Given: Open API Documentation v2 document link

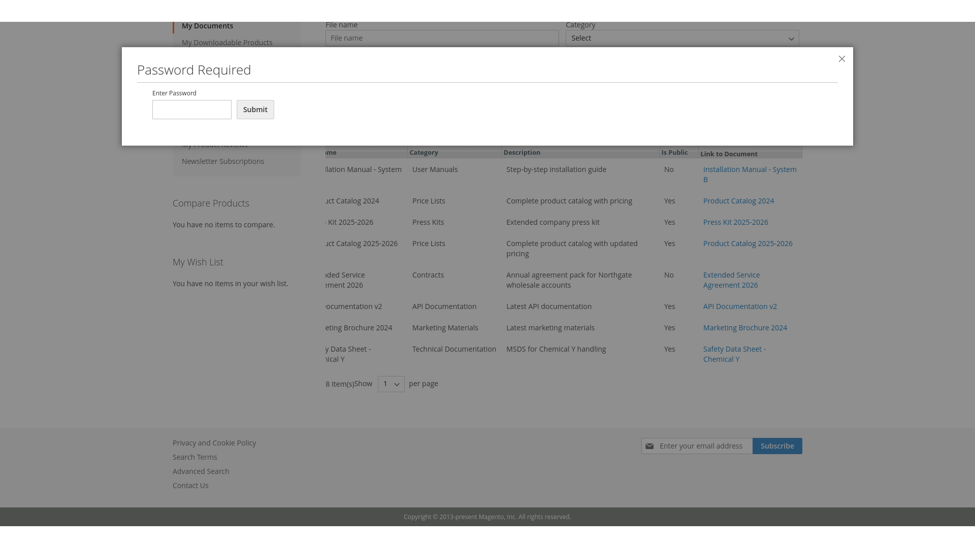Looking at the screenshot, I should (x=740, y=306).
